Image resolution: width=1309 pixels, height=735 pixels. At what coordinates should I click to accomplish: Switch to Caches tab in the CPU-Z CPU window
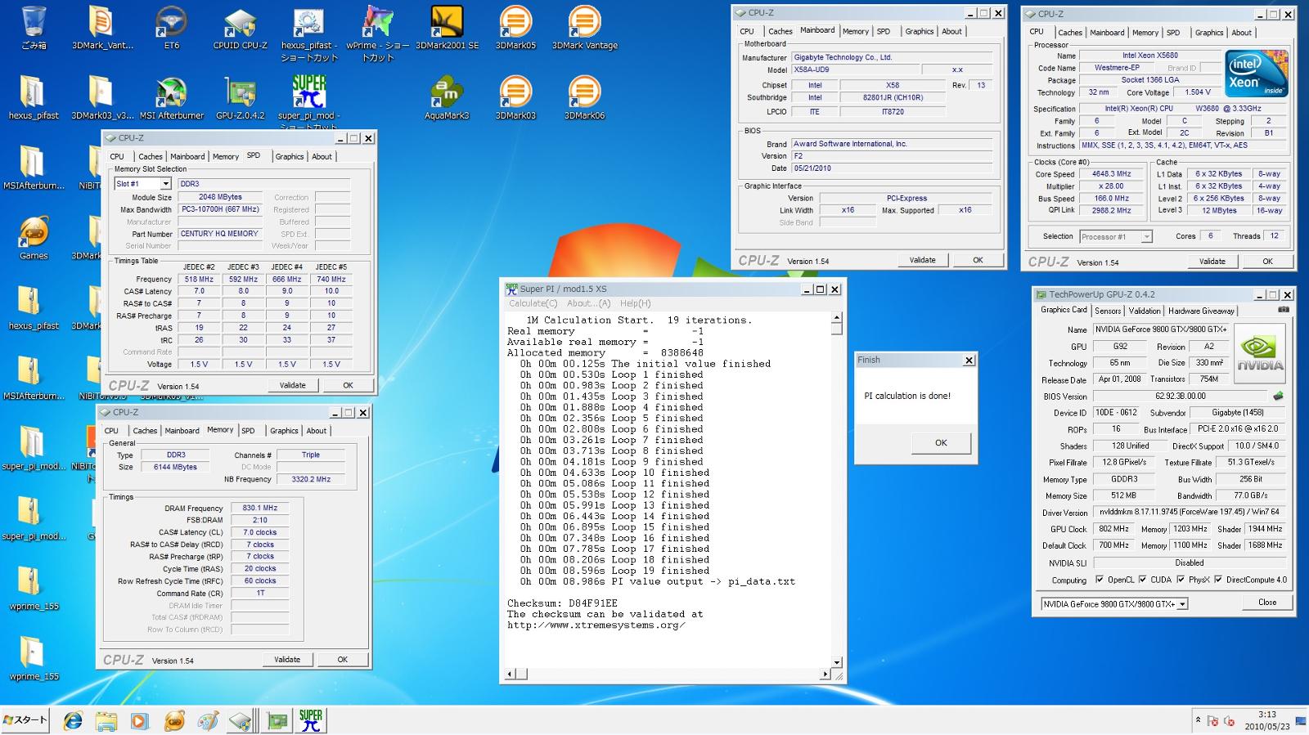[x=1070, y=33]
